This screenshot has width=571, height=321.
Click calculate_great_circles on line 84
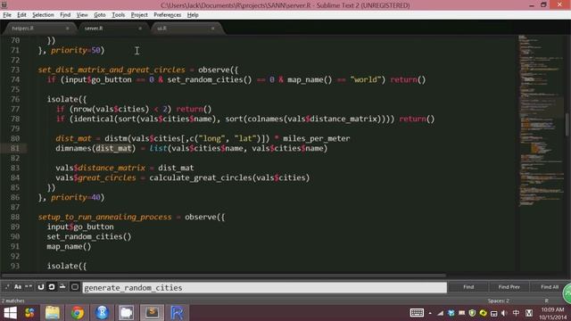201,177
